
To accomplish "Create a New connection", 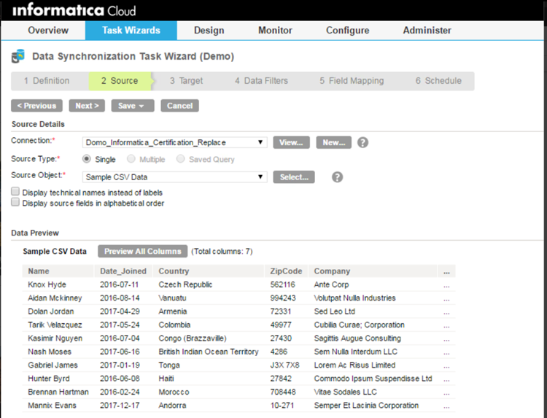I will [334, 142].
